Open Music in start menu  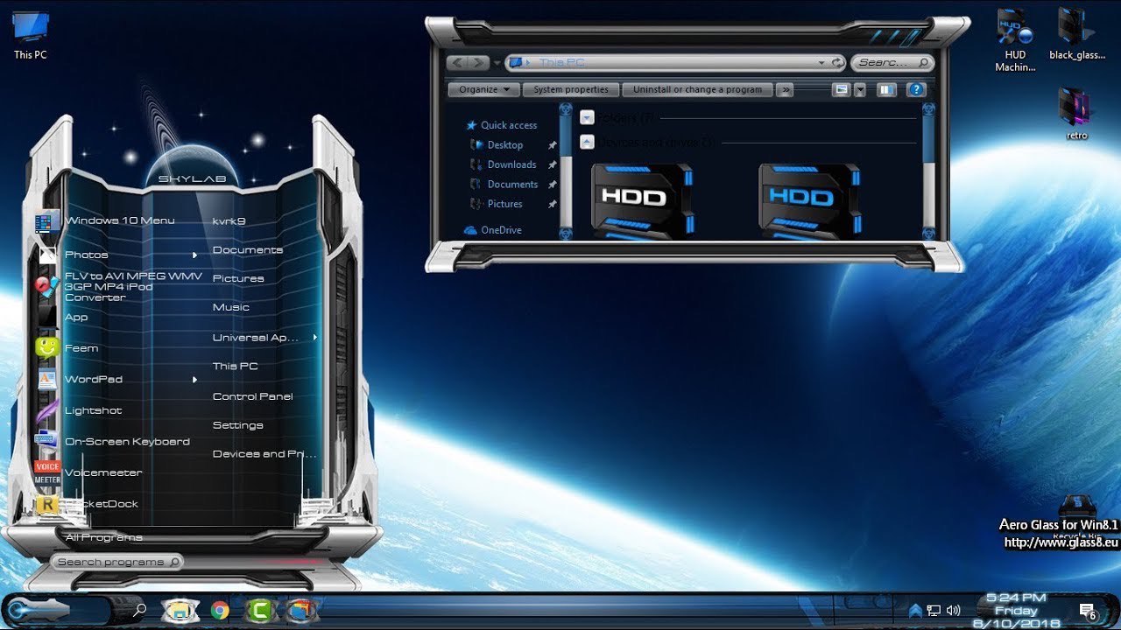[231, 307]
